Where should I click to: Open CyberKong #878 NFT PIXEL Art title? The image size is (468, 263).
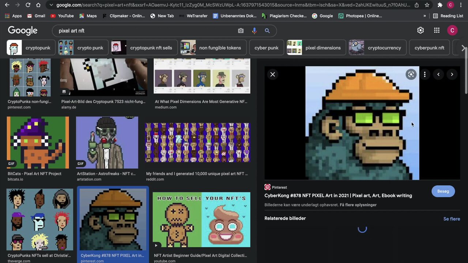338,196
